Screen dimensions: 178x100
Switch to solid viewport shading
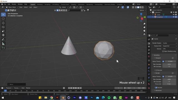coord(138,7)
